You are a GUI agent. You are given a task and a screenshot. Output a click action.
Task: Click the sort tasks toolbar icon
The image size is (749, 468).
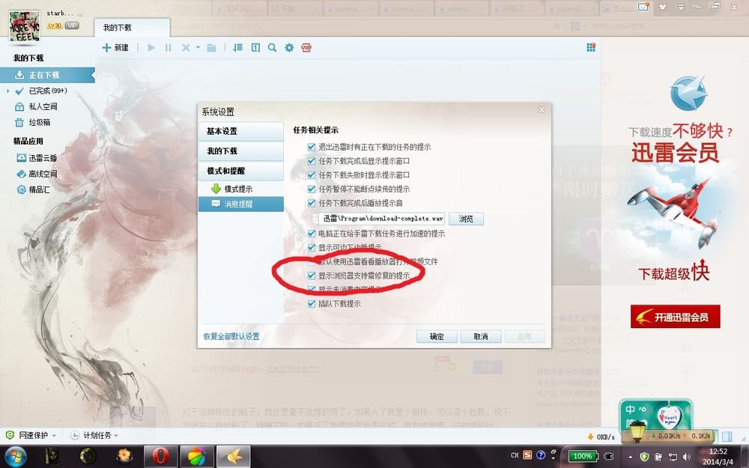(x=237, y=48)
